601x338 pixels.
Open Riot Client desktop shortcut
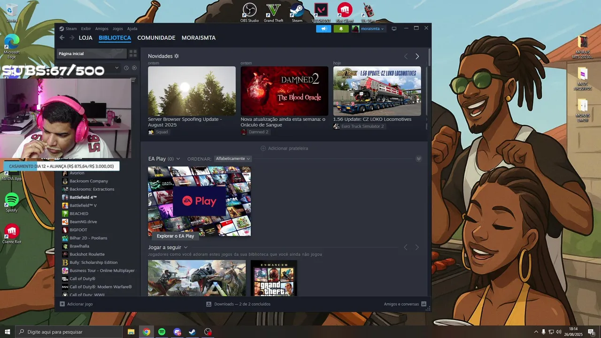(345, 13)
